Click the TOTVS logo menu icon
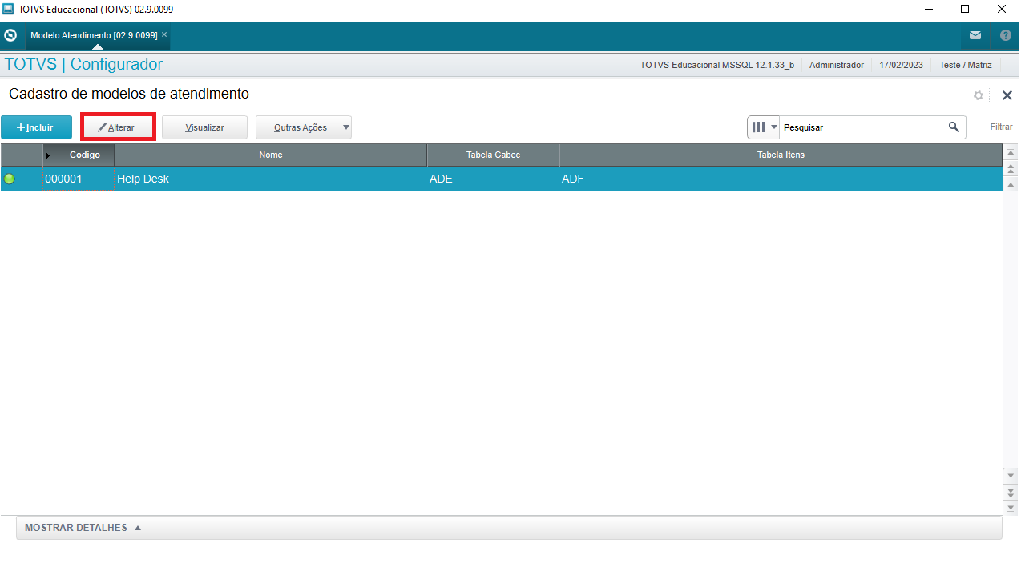1021x563 pixels. click(x=10, y=35)
